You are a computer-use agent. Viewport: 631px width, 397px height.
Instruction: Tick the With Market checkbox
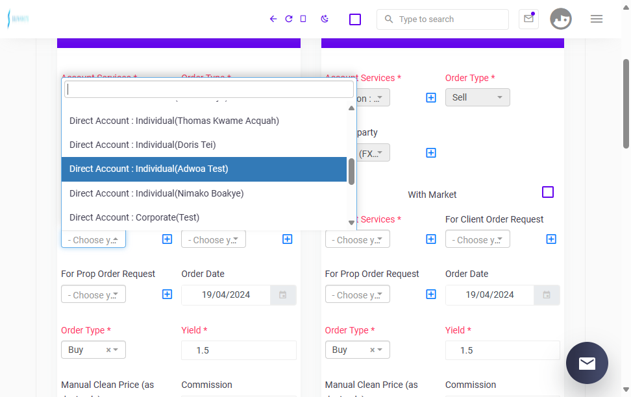point(548,192)
